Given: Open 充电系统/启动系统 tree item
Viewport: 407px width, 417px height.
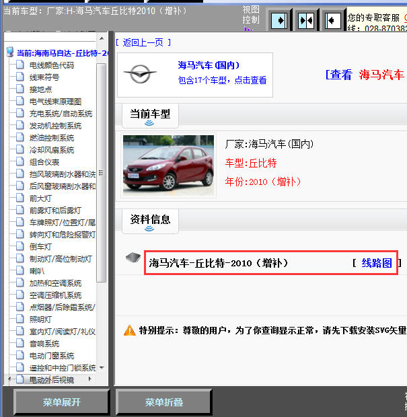Looking at the screenshot, I should tap(61, 114).
